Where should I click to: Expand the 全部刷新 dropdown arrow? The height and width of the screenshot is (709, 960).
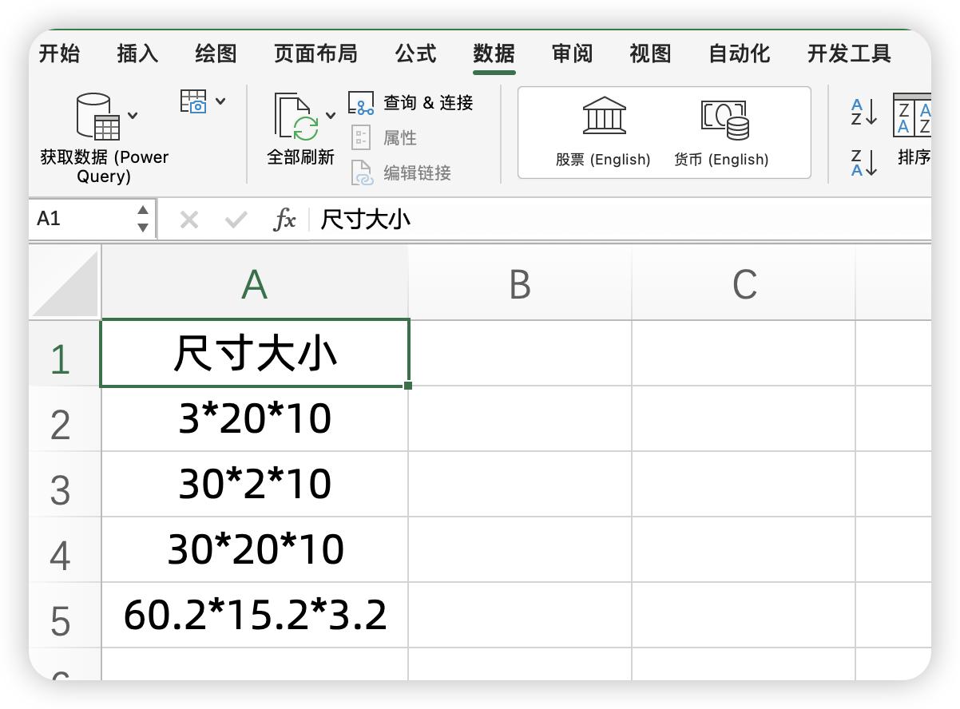331,116
